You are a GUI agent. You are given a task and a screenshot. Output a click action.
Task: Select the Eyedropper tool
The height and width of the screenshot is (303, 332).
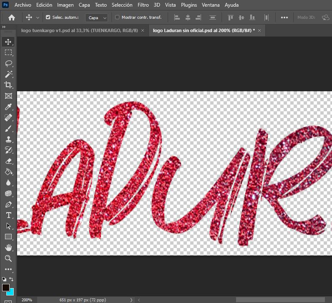[x=8, y=107]
